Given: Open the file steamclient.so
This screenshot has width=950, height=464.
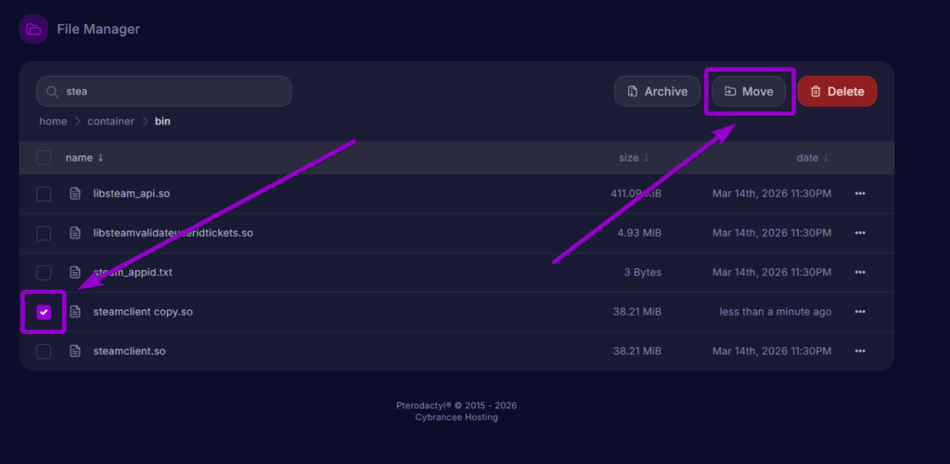Looking at the screenshot, I should [x=129, y=351].
